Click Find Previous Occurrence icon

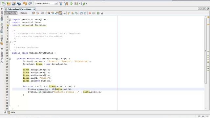point(53,13)
